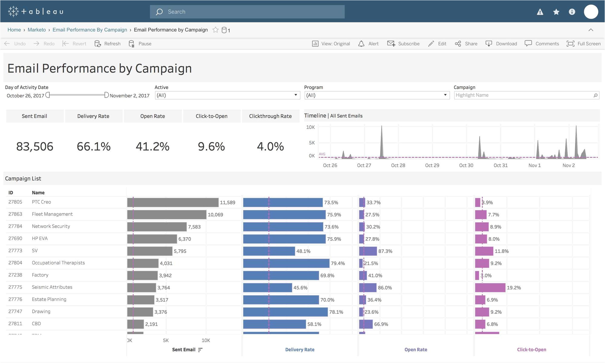Click the date slider's right handle

click(x=106, y=95)
